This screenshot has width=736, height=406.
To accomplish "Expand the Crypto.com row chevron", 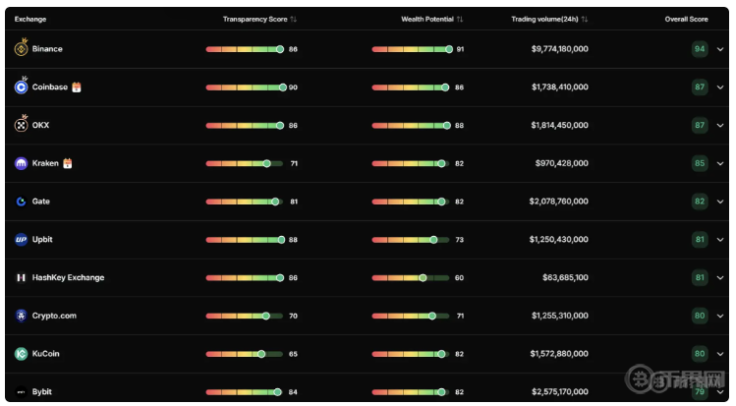I will point(720,316).
